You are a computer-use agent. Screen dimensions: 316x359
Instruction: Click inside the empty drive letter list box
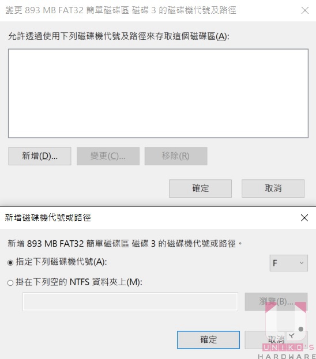coord(158,93)
